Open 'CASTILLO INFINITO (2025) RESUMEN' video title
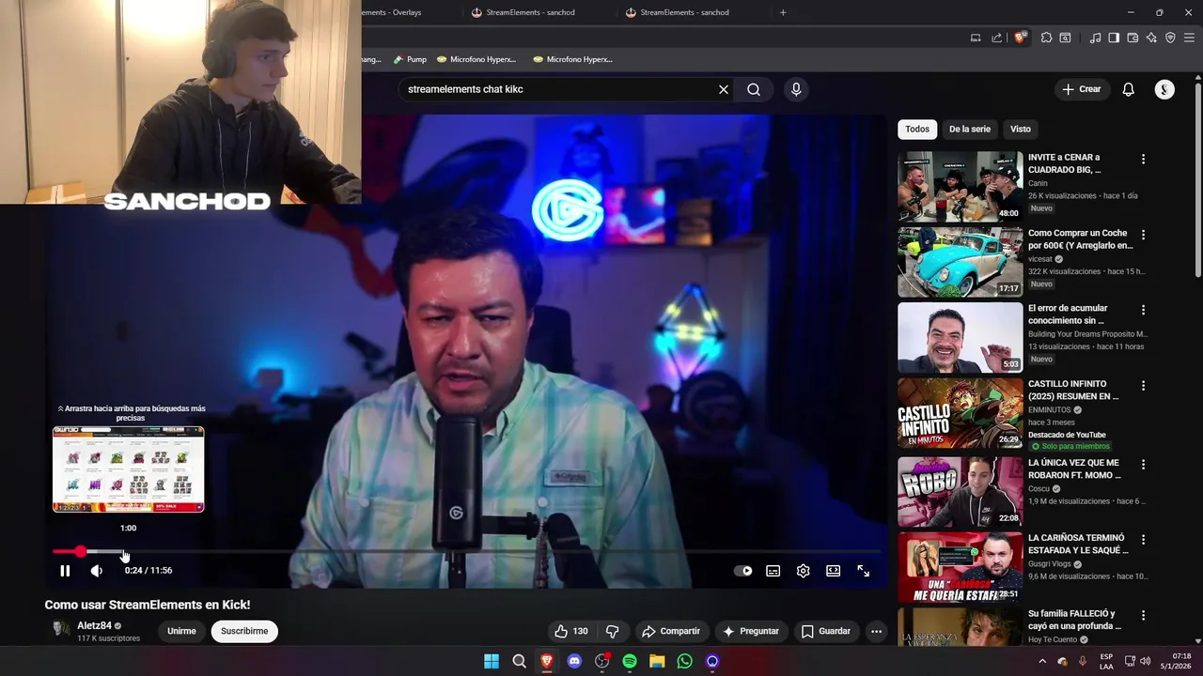 [x=1073, y=390]
